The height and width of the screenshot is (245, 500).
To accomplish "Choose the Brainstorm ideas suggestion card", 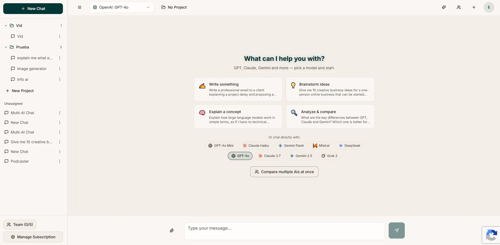I will coord(330,89).
